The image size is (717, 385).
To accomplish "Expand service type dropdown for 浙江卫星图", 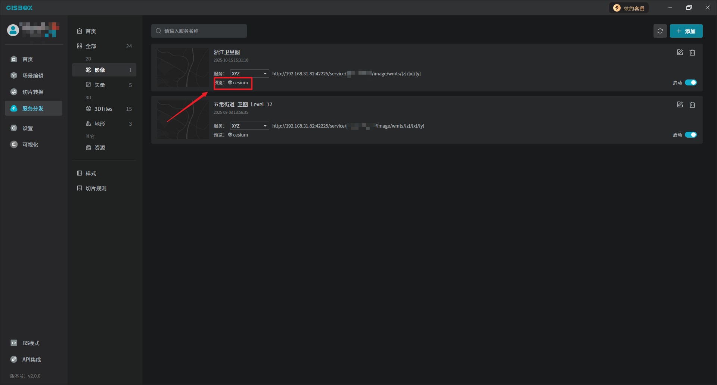I will pyautogui.click(x=249, y=74).
